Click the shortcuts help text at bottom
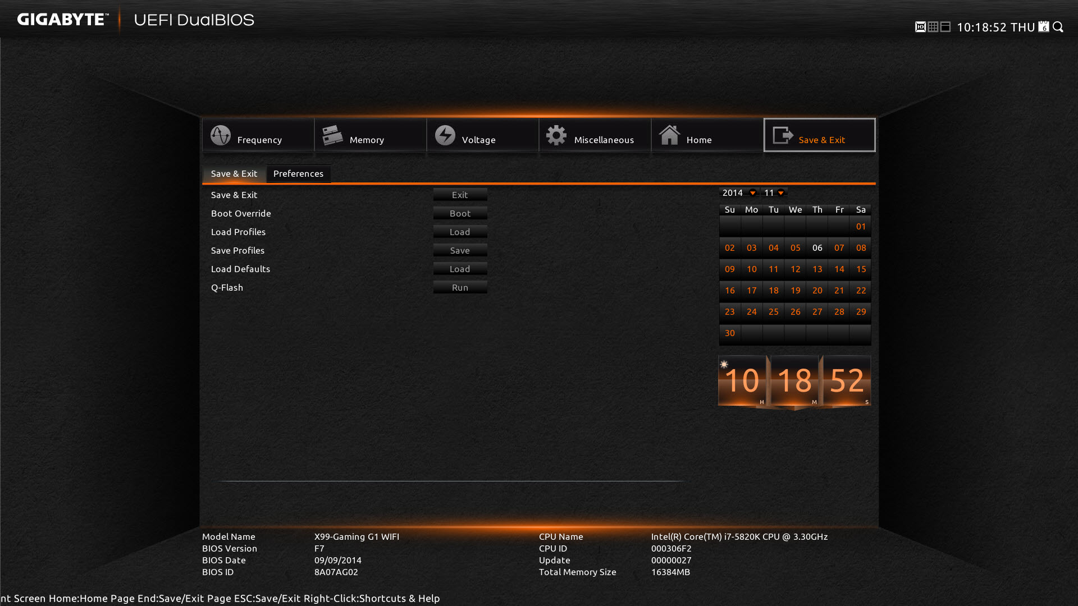Viewport: 1078px width, 606px height. pos(220,598)
